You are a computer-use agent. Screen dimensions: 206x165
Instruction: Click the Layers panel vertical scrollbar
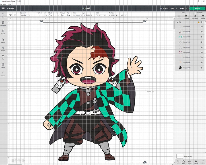click(x=174, y=25)
